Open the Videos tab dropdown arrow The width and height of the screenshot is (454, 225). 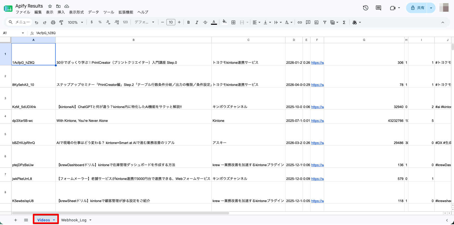coord(54,220)
